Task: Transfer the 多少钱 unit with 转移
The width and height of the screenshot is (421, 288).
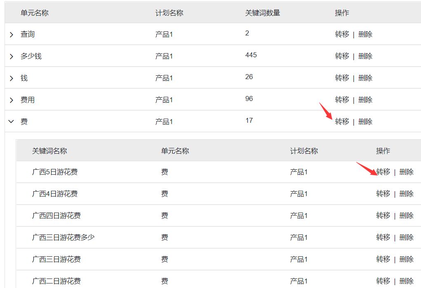Action: [x=342, y=56]
